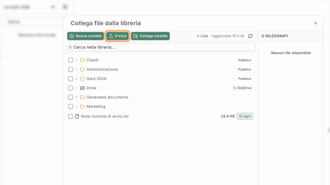Select the Gare 2026 folder name
This screenshot has width=330, height=185.
(x=96, y=79)
